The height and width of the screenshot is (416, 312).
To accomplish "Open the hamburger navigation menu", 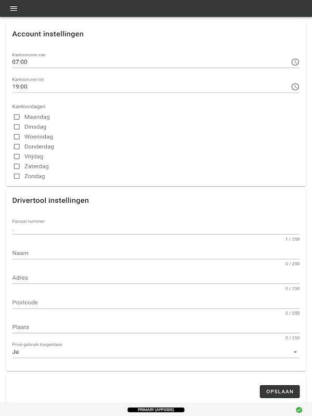I will [14, 8].
